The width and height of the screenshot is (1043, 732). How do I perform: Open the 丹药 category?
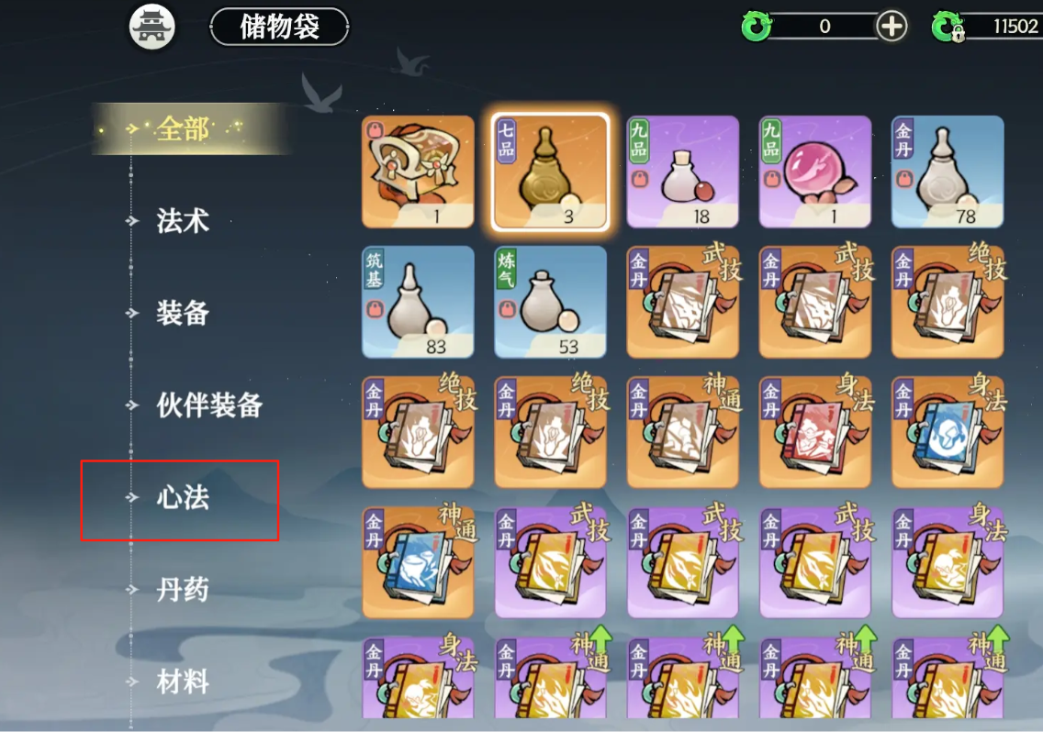pos(183,589)
